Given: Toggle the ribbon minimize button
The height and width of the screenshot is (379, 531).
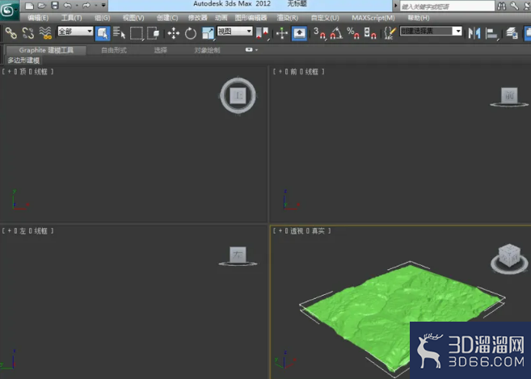Looking at the screenshot, I should 249,50.
